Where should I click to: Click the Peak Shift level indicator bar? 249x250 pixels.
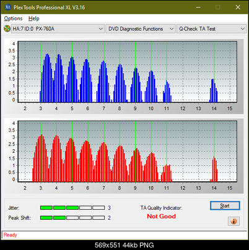pos(72,218)
